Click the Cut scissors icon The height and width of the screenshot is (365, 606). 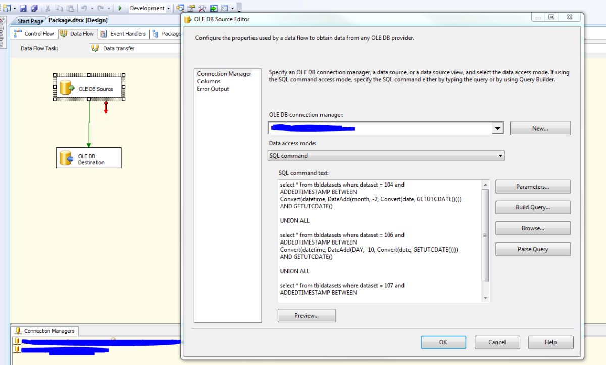(x=48, y=8)
